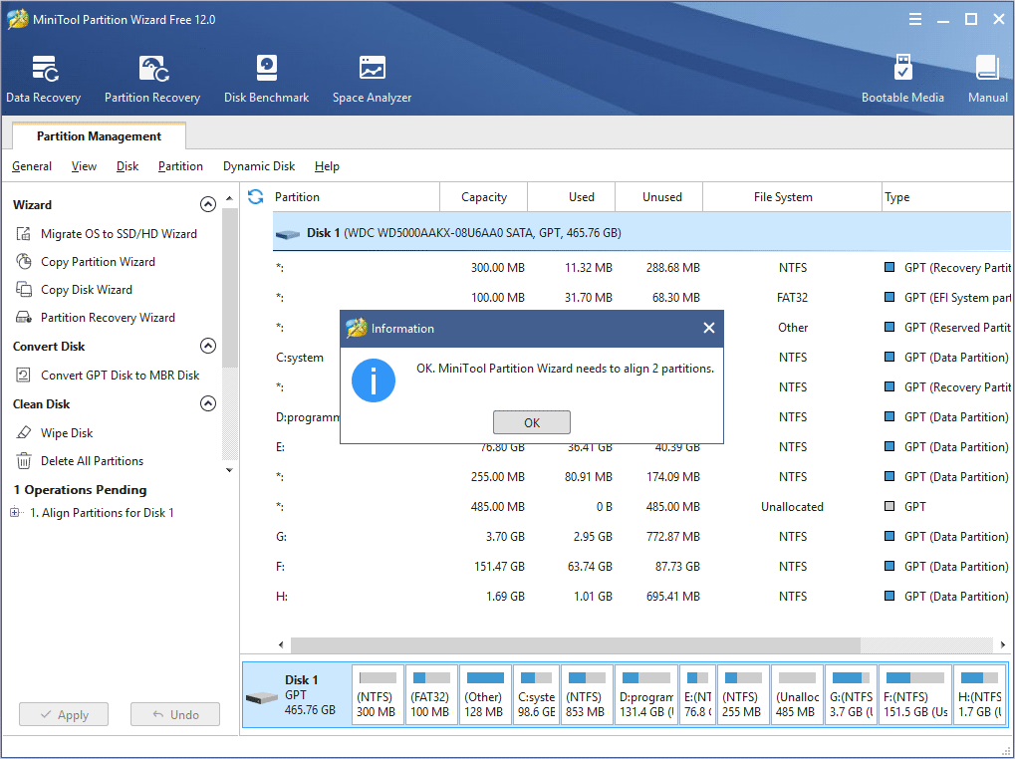The height and width of the screenshot is (759, 1015).
Task: Click the Bootable Media icon
Action: pos(902,80)
